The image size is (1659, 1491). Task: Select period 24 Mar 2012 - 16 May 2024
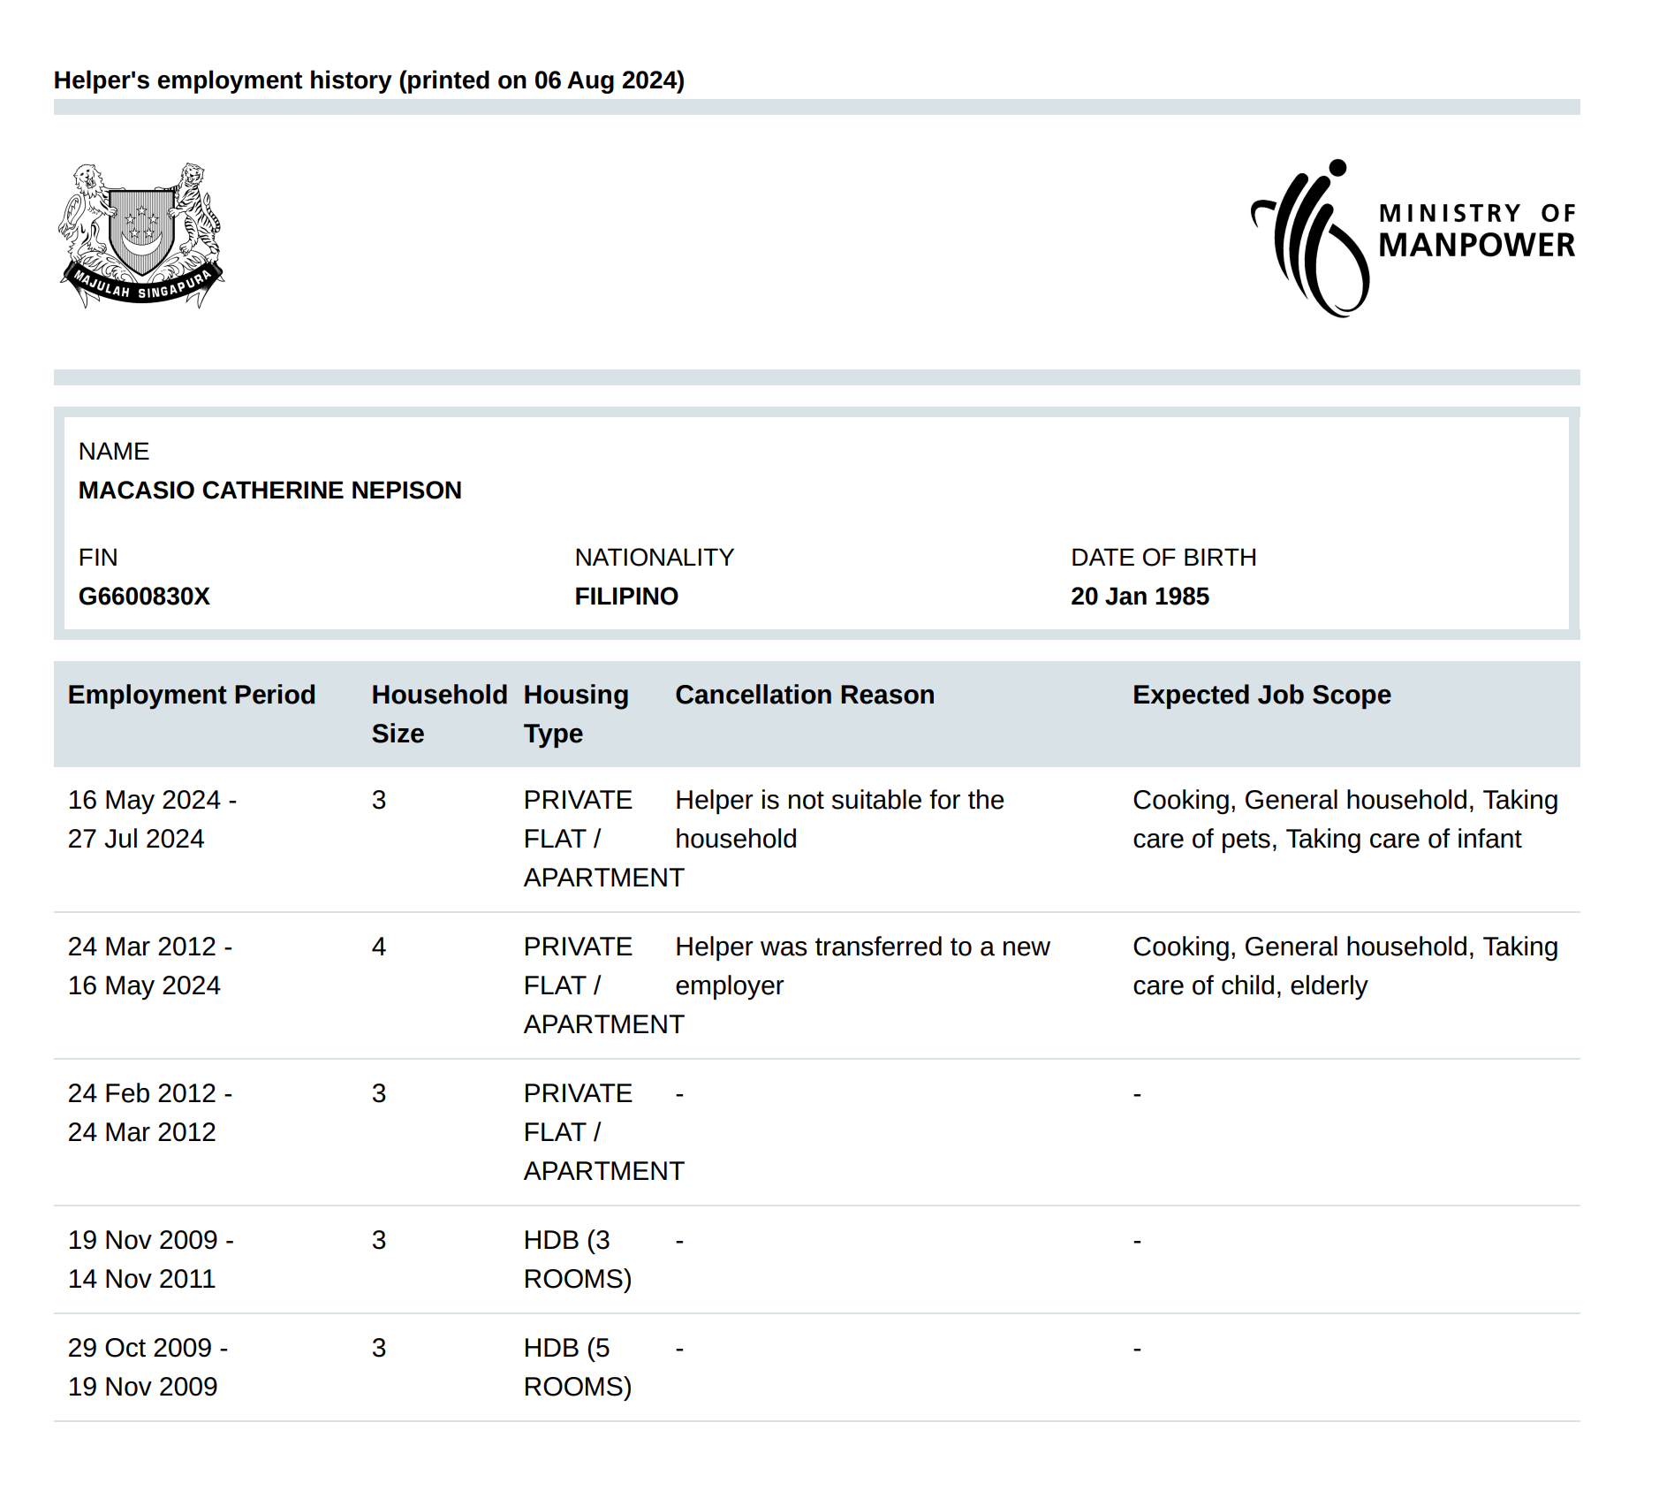[x=150, y=966]
